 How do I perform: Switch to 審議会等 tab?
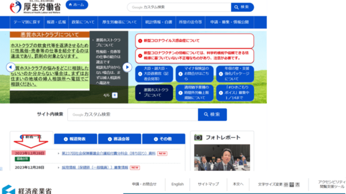tap(120, 139)
